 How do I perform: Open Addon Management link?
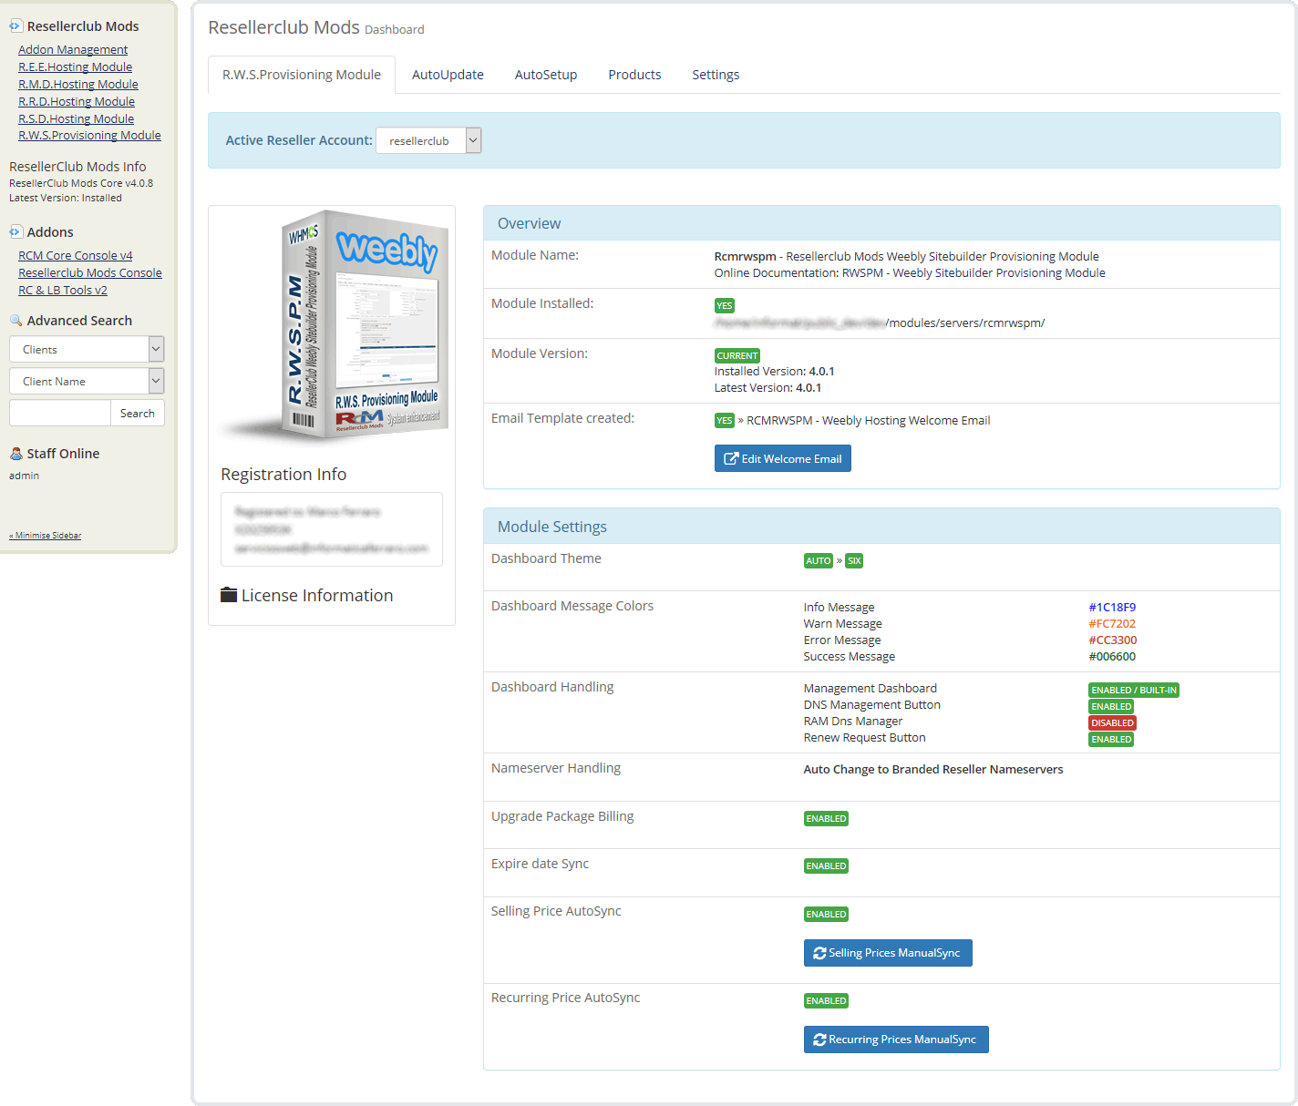coord(73,50)
